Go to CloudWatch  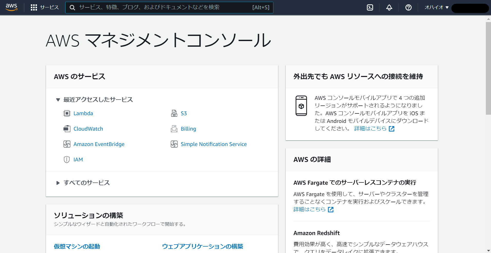tap(88, 129)
